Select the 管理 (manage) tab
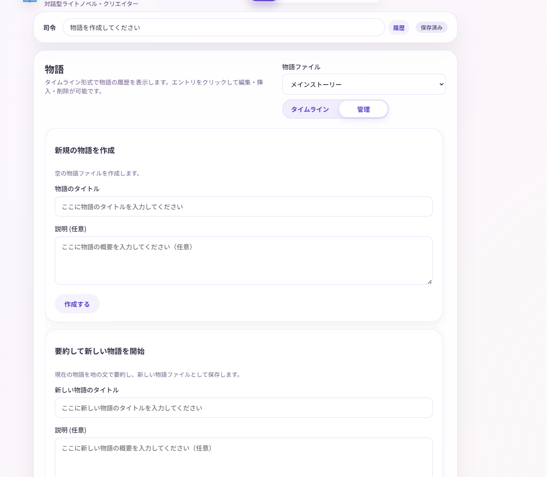Viewport: 547px width, 477px height. (363, 109)
